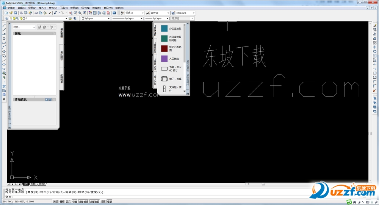The image size is (379, 205).
Task: Select the Arc draw tool
Action: pos(4,47)
